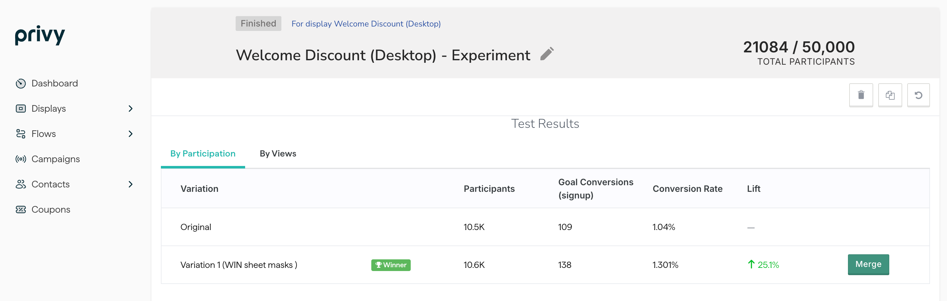Reset the experiment via the restart icon
The width and height of the screenshot is (947, 301).
click(x=918, y=95)
